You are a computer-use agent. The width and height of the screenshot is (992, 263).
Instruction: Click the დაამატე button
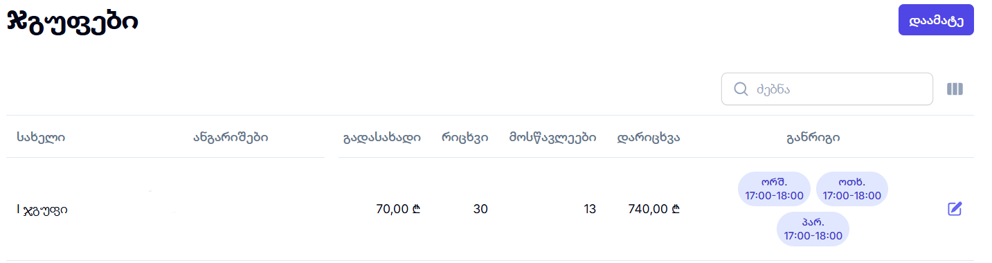pyautogui.click(x=936, y=20)
